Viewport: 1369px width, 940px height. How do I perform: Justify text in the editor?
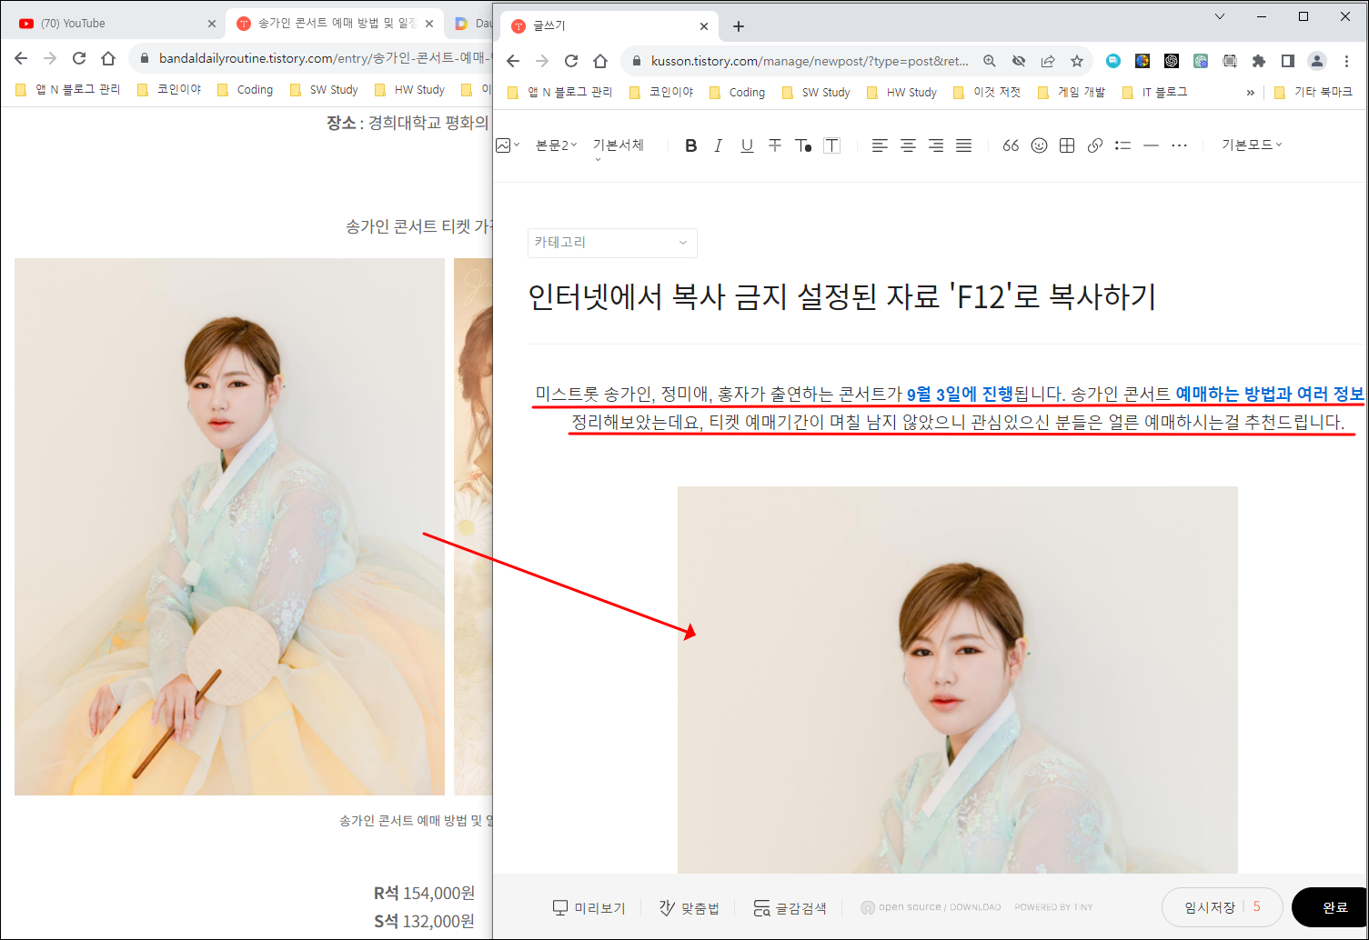[x=964, y=145]
